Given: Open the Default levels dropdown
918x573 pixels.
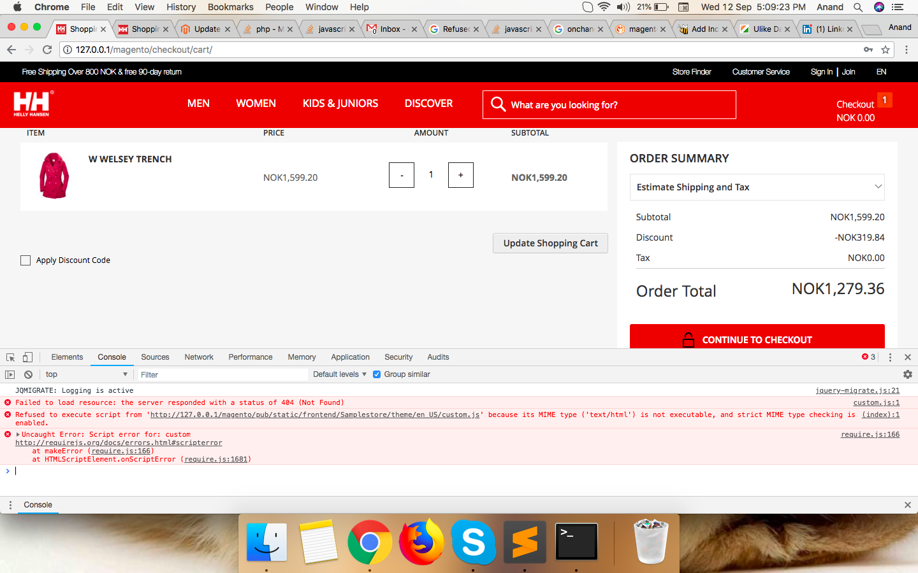Looking at the screenshot, I should click(339, 374).
